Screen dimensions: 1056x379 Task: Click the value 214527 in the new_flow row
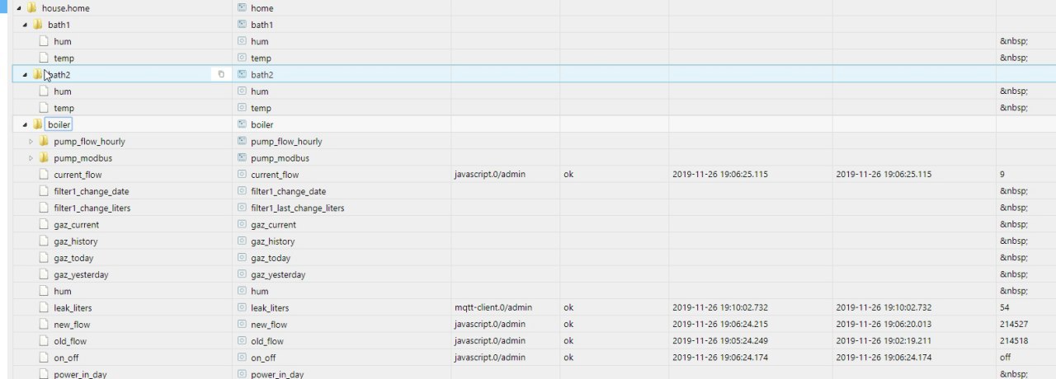click(1013, 325)
